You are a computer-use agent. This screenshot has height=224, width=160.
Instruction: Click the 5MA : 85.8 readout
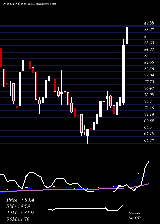pos(19,206)
